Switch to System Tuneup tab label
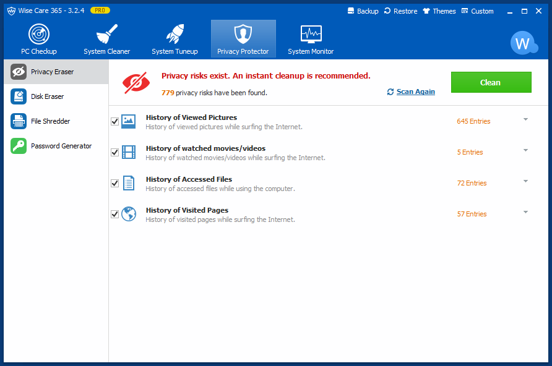Viewport: 552px width, 366px height. pos(175,51)
